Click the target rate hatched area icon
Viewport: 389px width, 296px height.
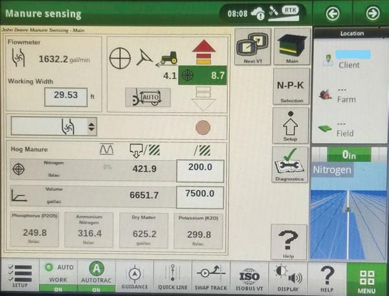[x=203, y=150]
